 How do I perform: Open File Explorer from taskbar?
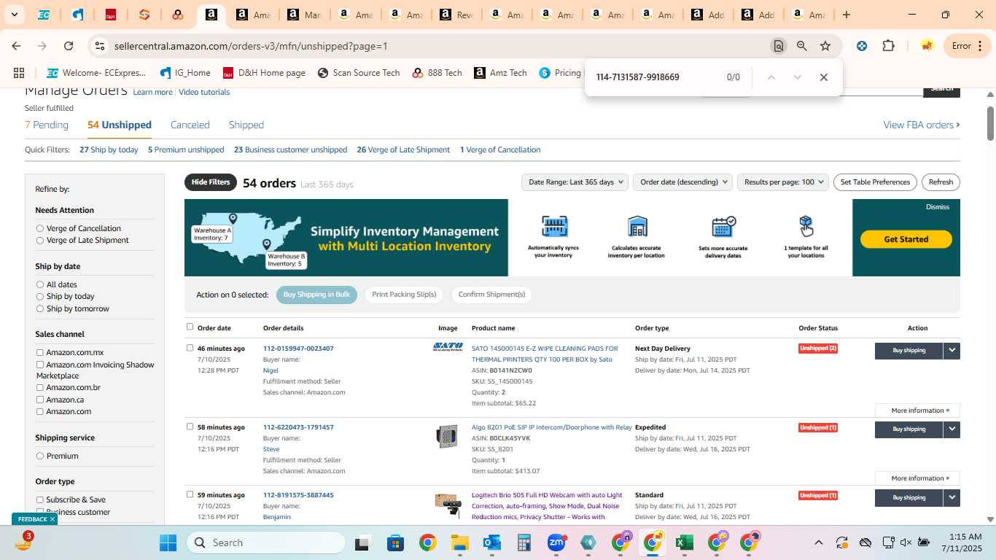pos(459,542)
